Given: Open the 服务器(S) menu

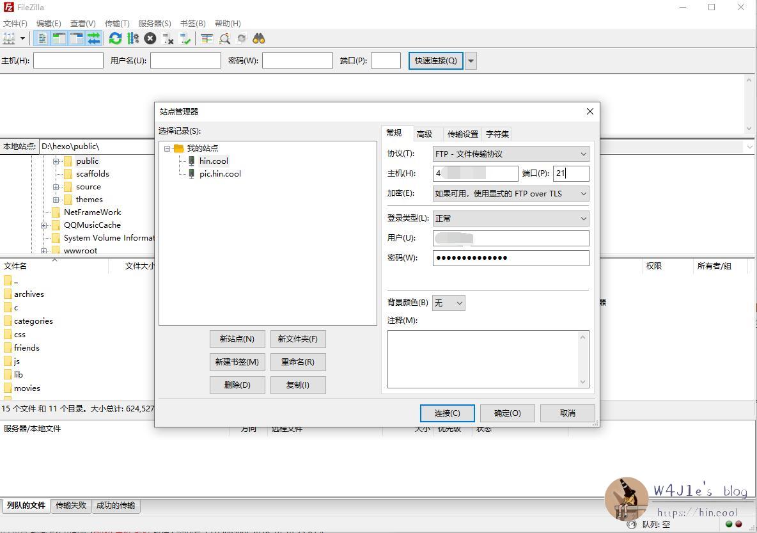Looking at the screenshot, I should [155, 23].
